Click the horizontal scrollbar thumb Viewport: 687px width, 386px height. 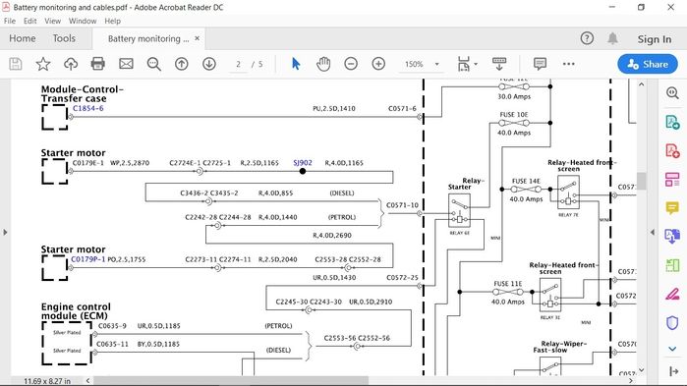click(x=231, y=381)
